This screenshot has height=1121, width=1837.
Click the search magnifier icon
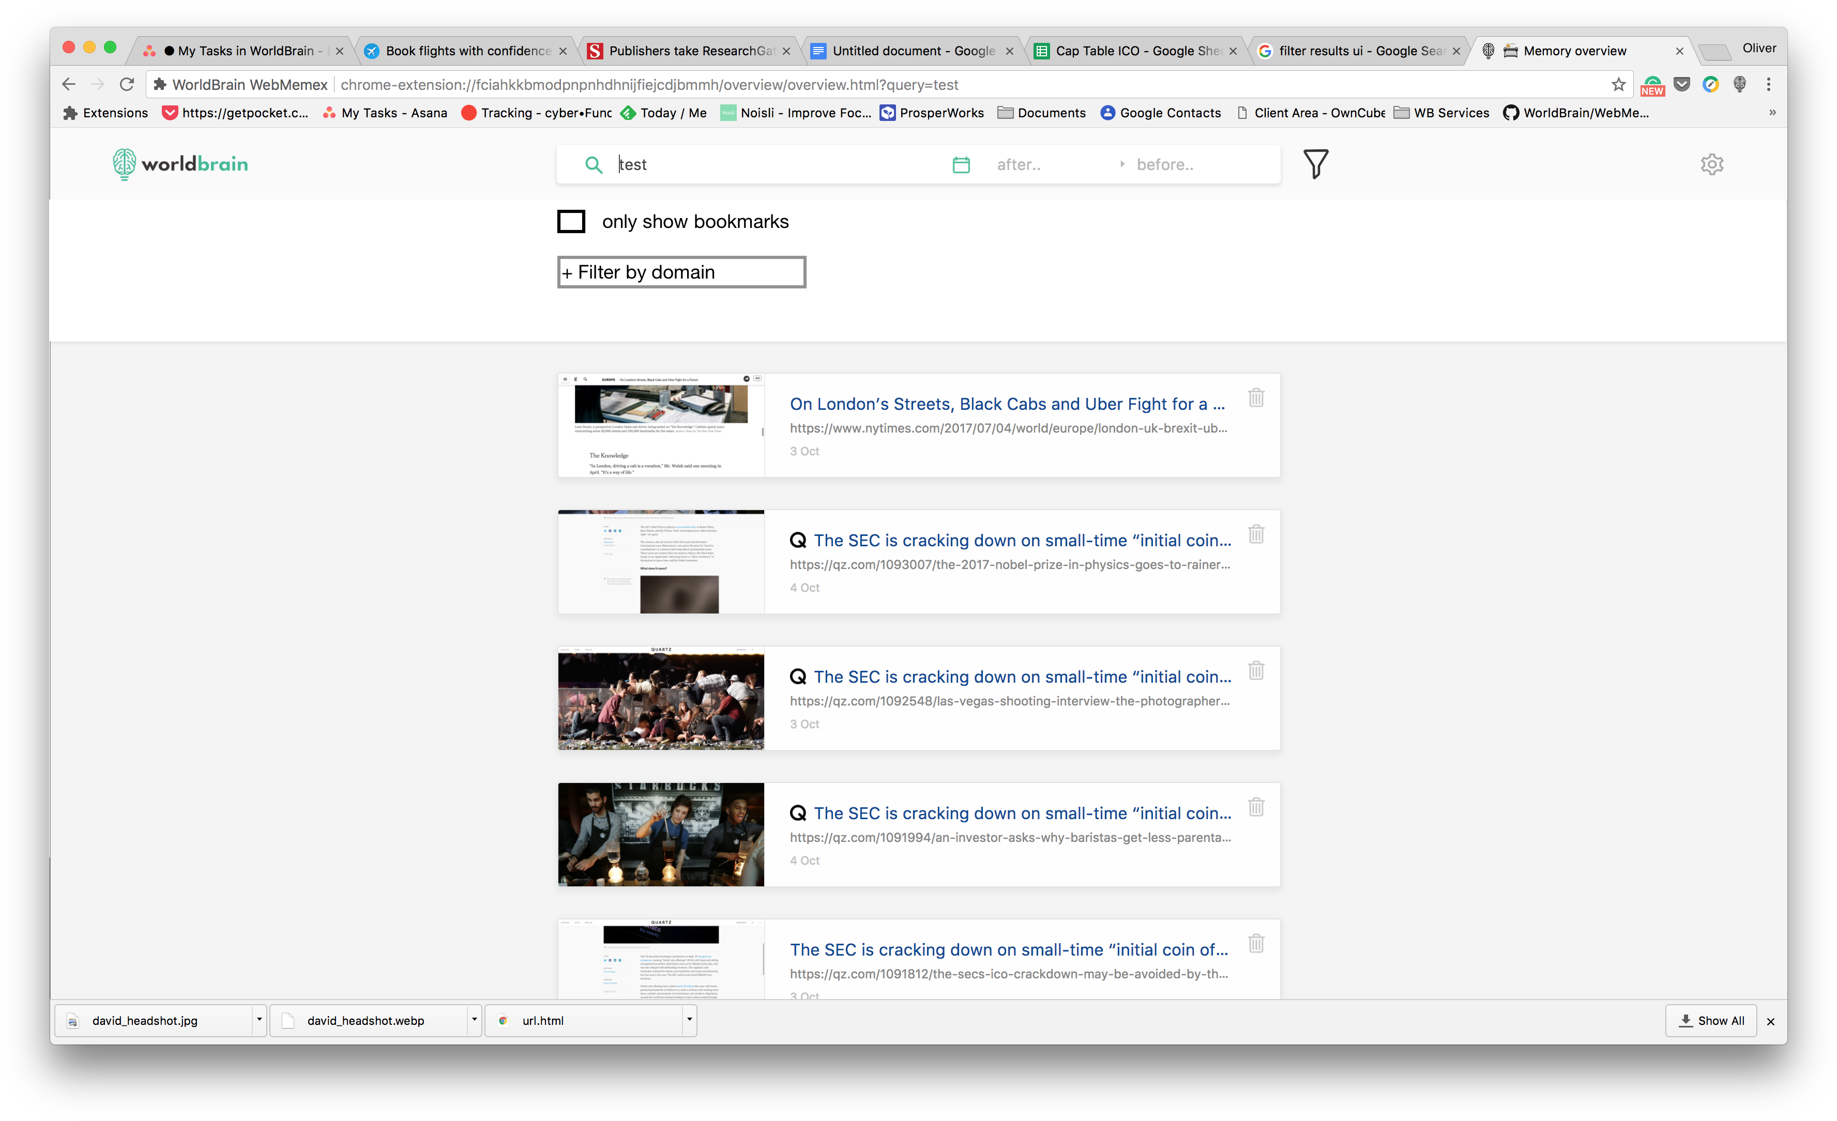click(594, 165)
